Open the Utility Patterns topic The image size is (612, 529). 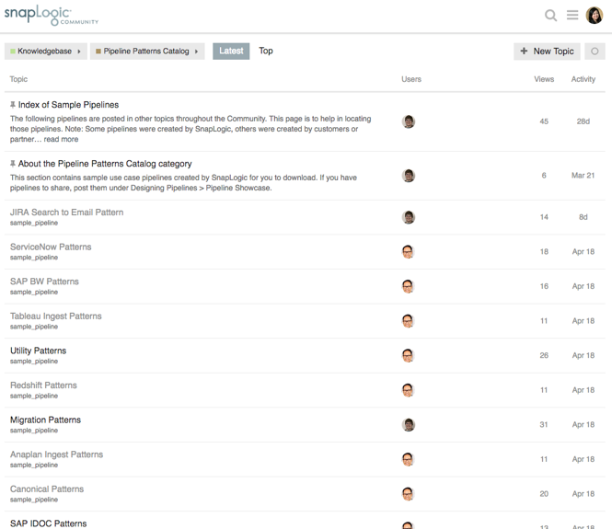point(39,351)
